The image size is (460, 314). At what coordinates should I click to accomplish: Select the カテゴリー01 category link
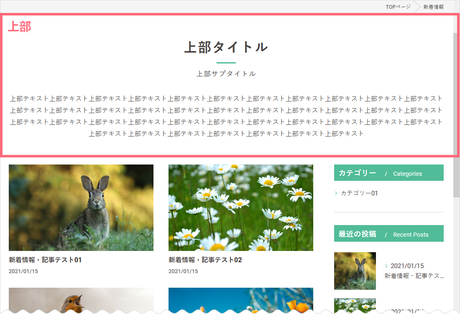tap(359, 193)
